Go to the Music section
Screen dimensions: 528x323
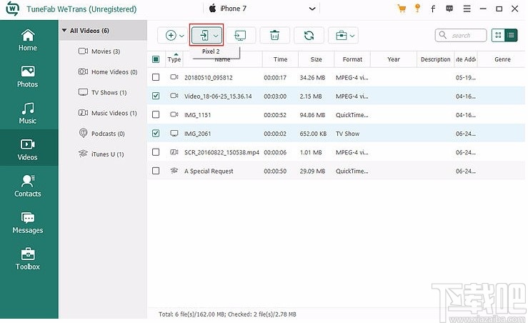pos(28,113)
